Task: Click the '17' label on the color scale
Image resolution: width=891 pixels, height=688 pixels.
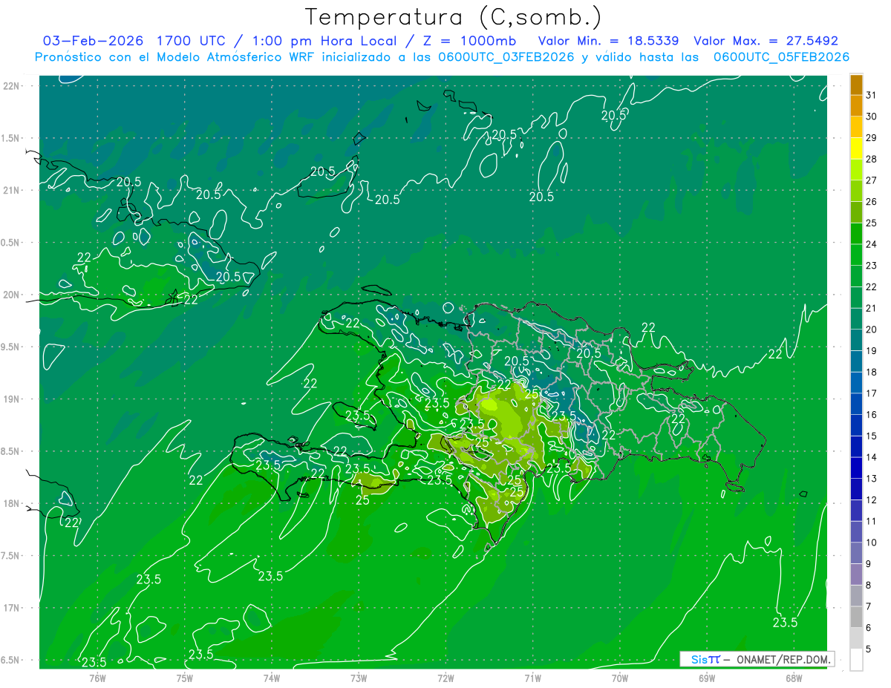Action: (871, 393)
